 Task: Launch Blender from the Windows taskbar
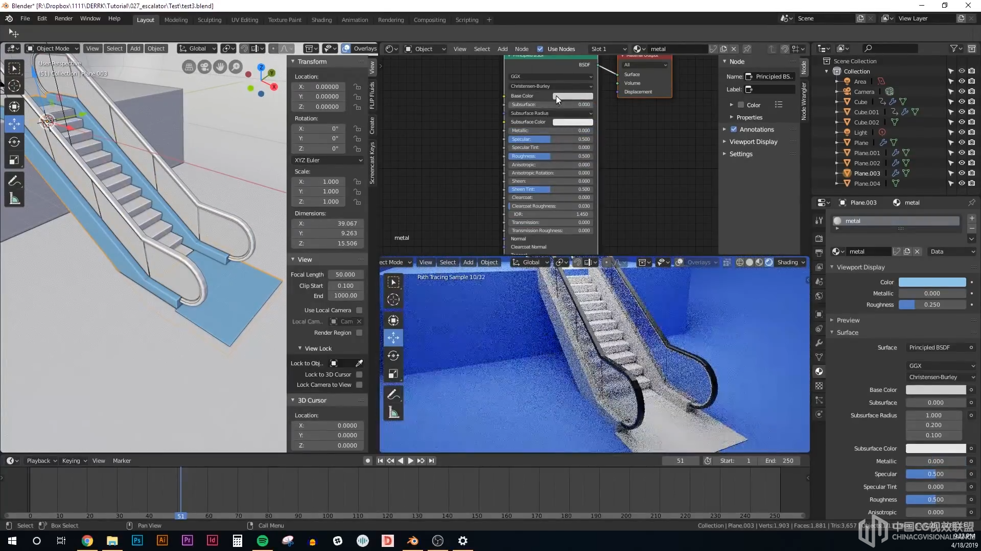[x=412, y=541]
